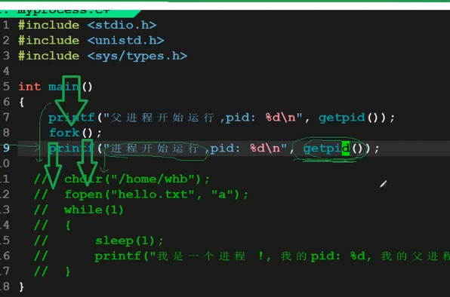Click the commented 'while(1)' statement
450x297 pixels.
94,210
